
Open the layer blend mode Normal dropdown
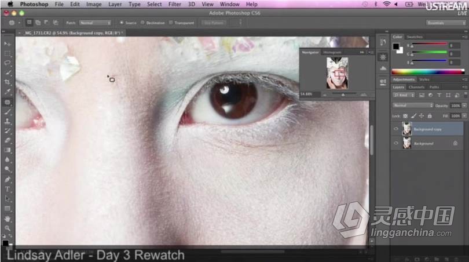click(x=413, y=105)
